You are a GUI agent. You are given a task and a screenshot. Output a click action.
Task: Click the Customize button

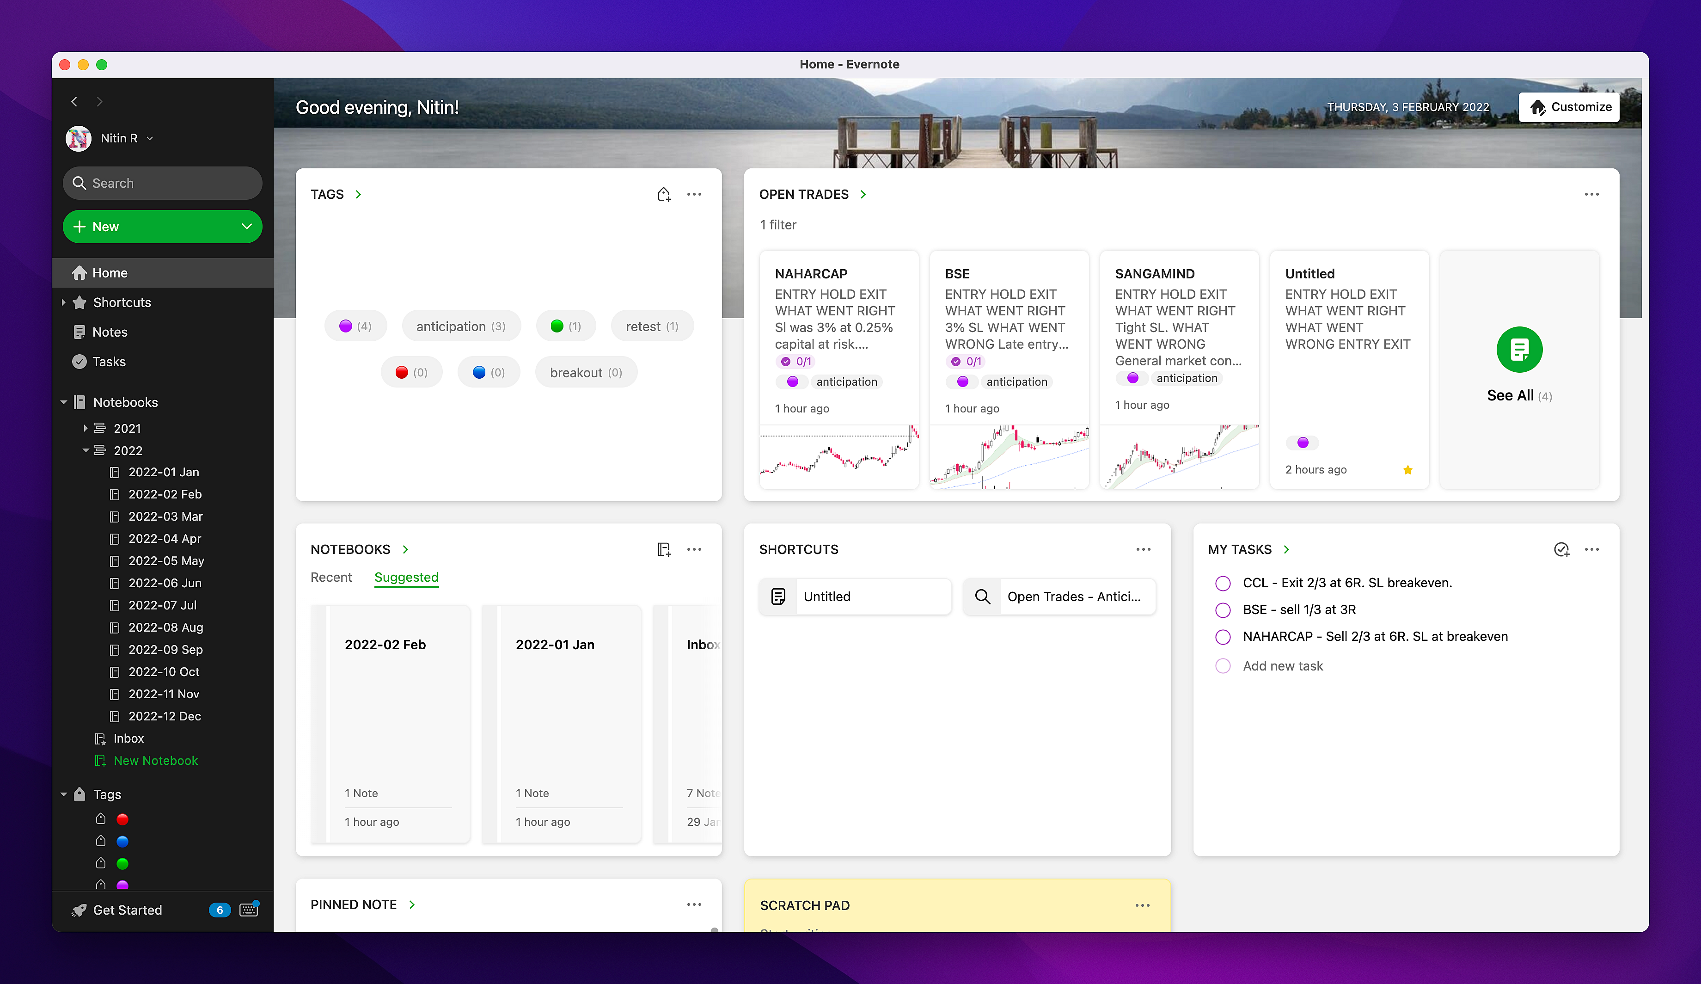click(1569, 107)
